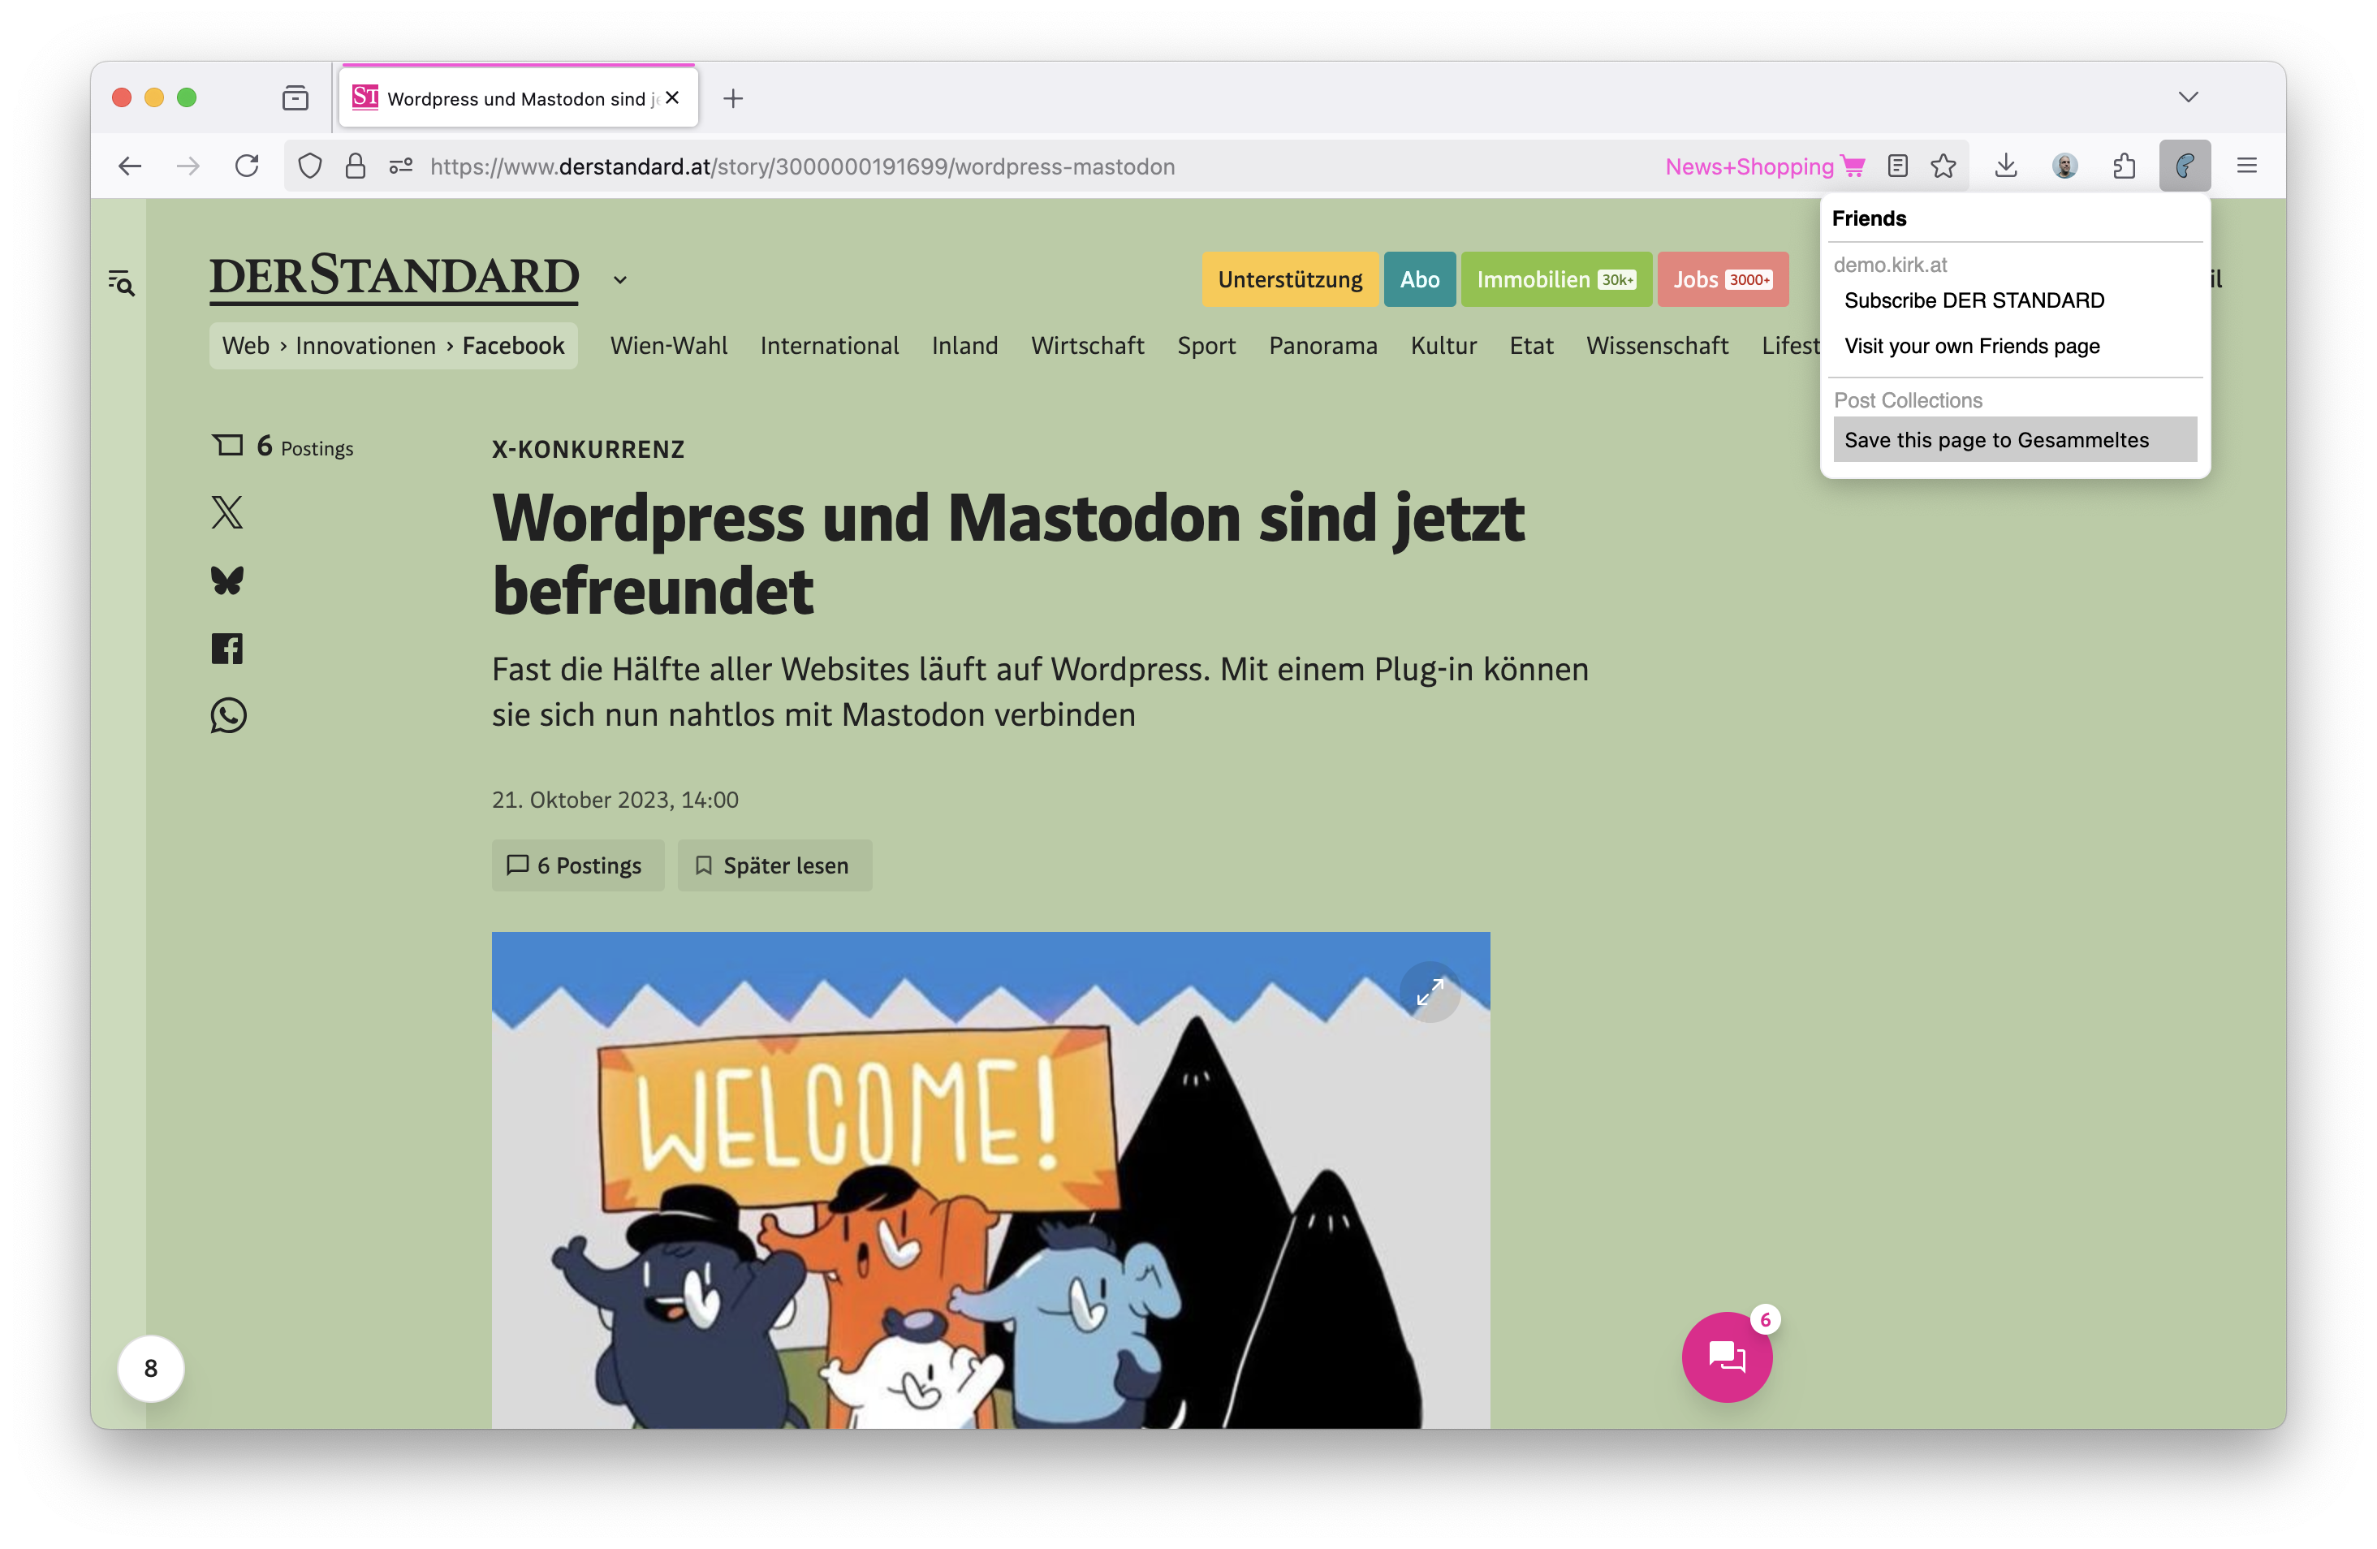The image size is (2377, 1549).
Task: Reload the current page
Action: pos(247,166)
